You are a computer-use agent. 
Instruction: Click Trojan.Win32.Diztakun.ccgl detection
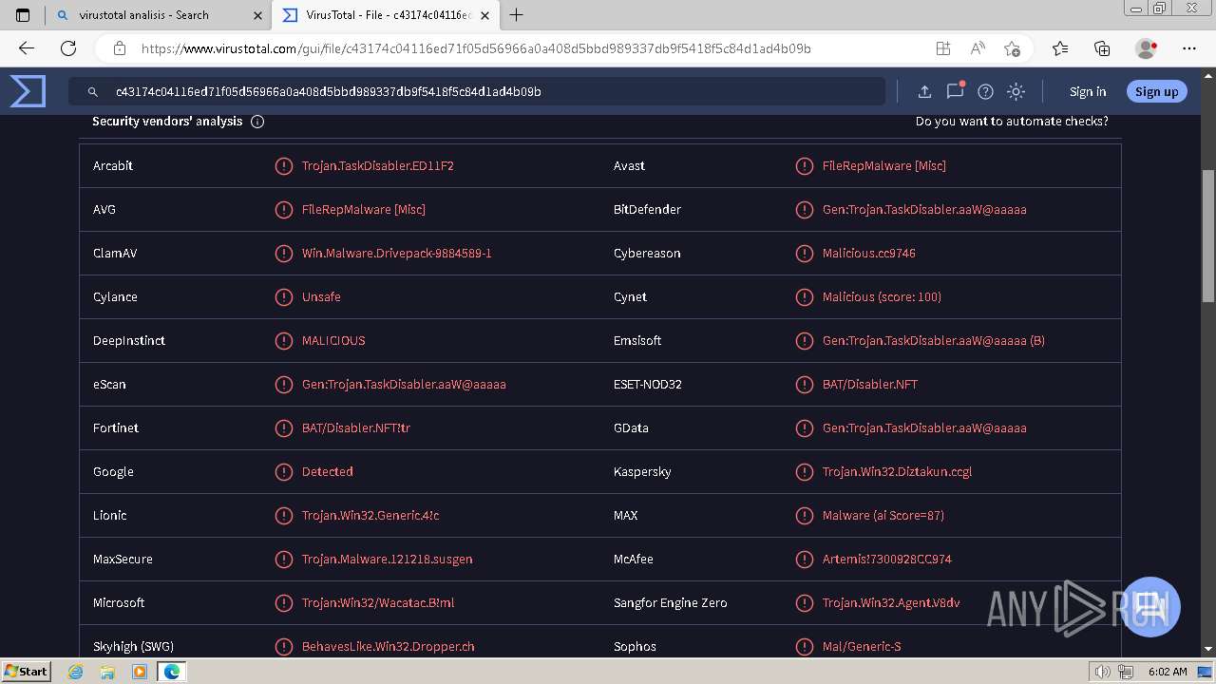tap(897, 472)
